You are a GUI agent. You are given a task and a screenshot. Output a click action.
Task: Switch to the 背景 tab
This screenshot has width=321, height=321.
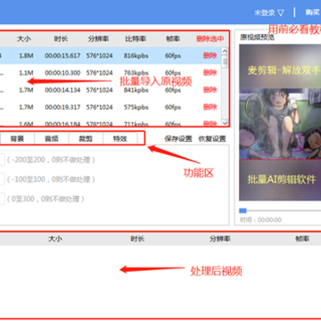coord(17,138)
